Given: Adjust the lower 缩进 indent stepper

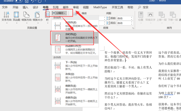Looking at the screenshot, I should click(104, 23).
